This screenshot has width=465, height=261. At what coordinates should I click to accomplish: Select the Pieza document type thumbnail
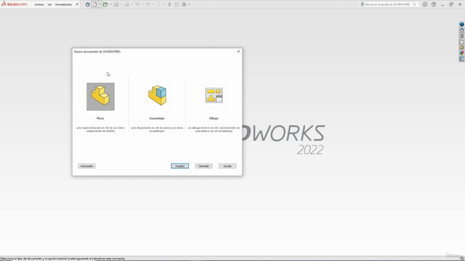(x=100, y=96)
